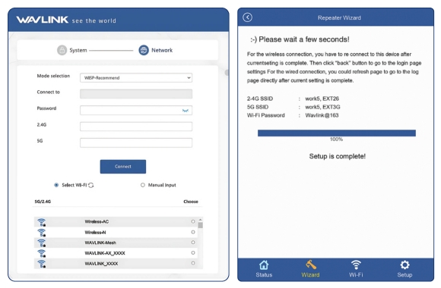Click the Setup is complete! message
Screen dimensions: 441x288
(338, 156)
